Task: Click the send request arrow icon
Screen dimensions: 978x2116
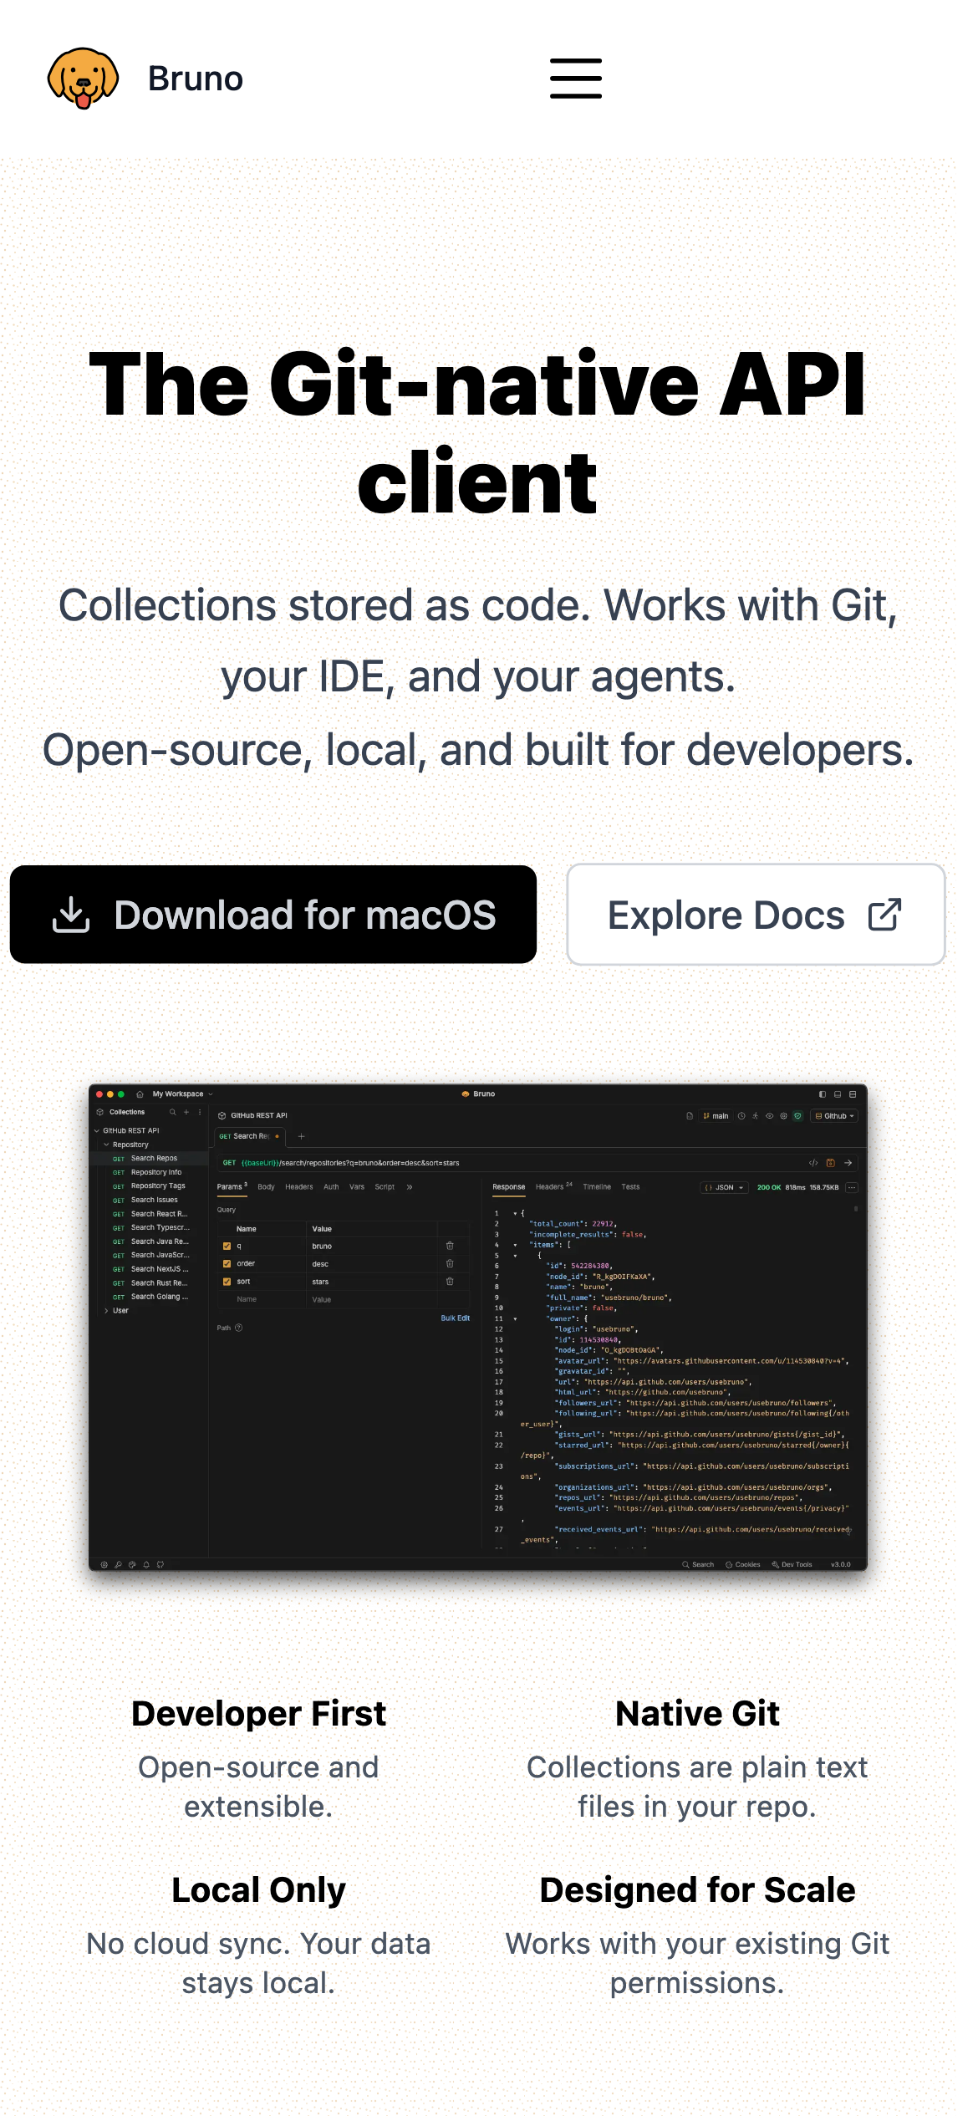Action: coord(848,1163)
